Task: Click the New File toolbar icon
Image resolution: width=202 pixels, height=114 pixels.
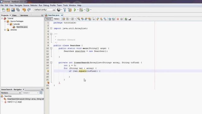Action: pos(3,10)
